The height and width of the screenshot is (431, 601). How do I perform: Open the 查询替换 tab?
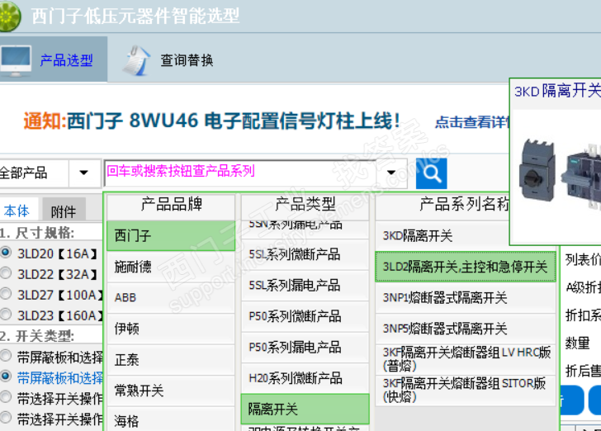[168, 59]
